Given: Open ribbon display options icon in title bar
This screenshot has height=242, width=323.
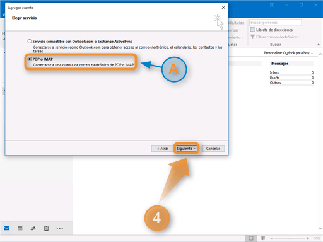Looking at the screenshot, I should click(x=272, y=5).
